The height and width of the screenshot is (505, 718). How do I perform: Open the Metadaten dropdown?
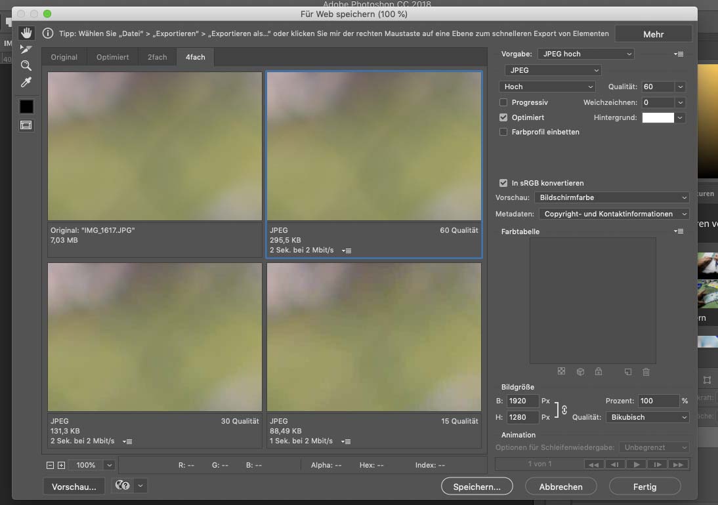coord(614,214)
